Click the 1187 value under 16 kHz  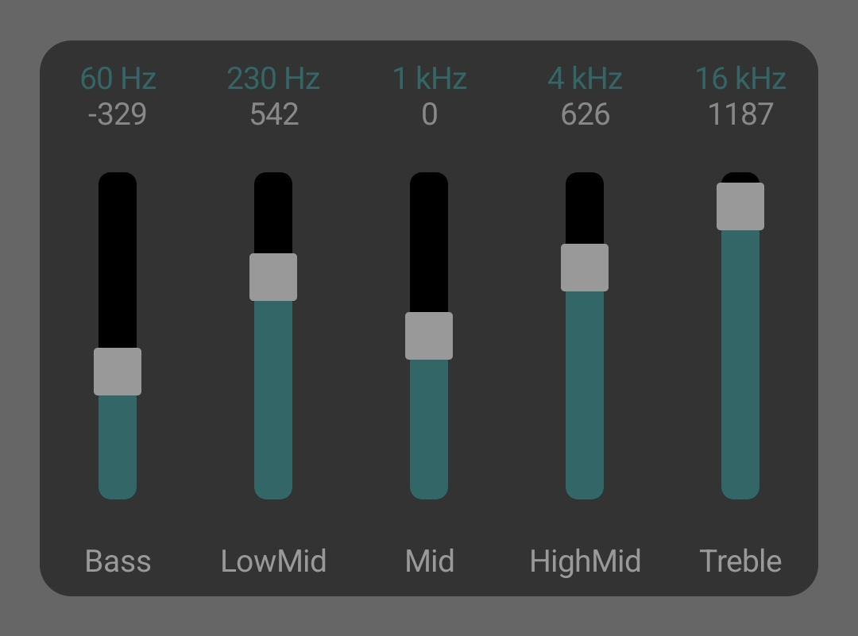click(x=740, y=114)
